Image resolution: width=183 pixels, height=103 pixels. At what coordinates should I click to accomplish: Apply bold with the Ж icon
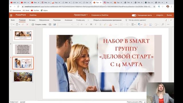(x=91, y=24)
